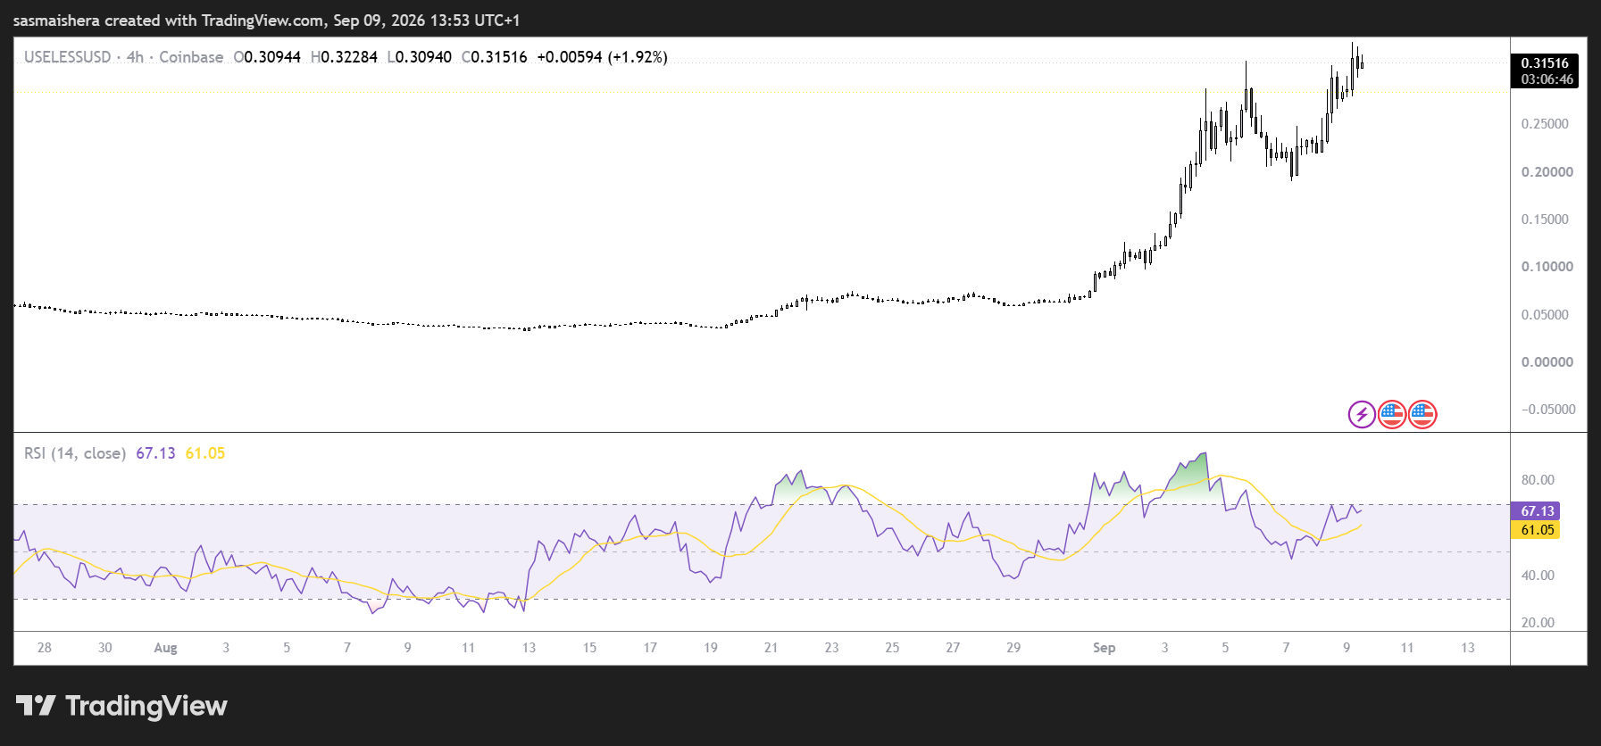Image resolution: width=1601 pixels, height=746 pixels.
Task: Click the 0.05000 price axis label
Action: click(x=1545, y=315)
